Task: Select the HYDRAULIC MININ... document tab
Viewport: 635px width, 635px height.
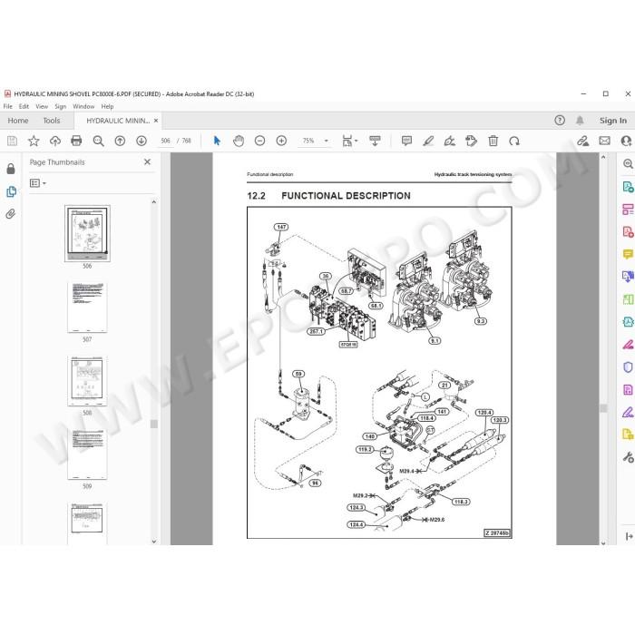Action: coord(118,121)
